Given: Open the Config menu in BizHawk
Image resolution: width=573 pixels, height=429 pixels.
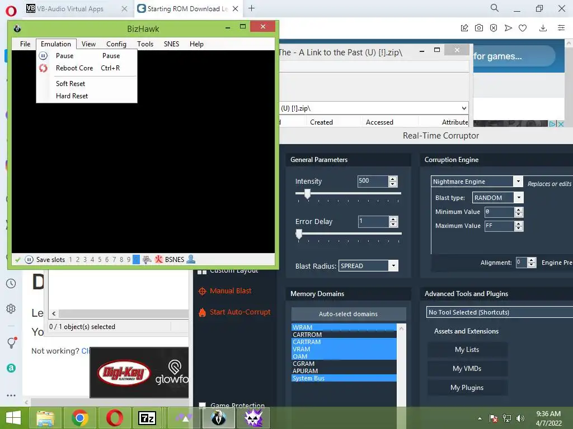Looking at the screenshot, I should point(116,44).
